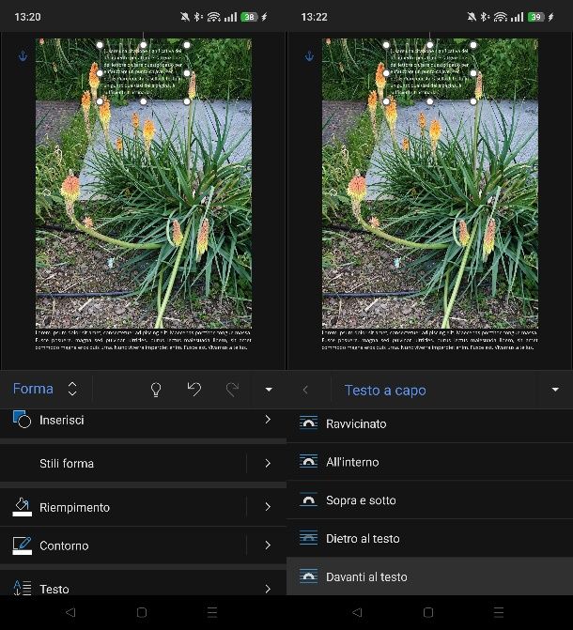Tap the Riempimento fill color bucket
The width and height of the screenshot is (573, 630).
(x=23, y=507)
